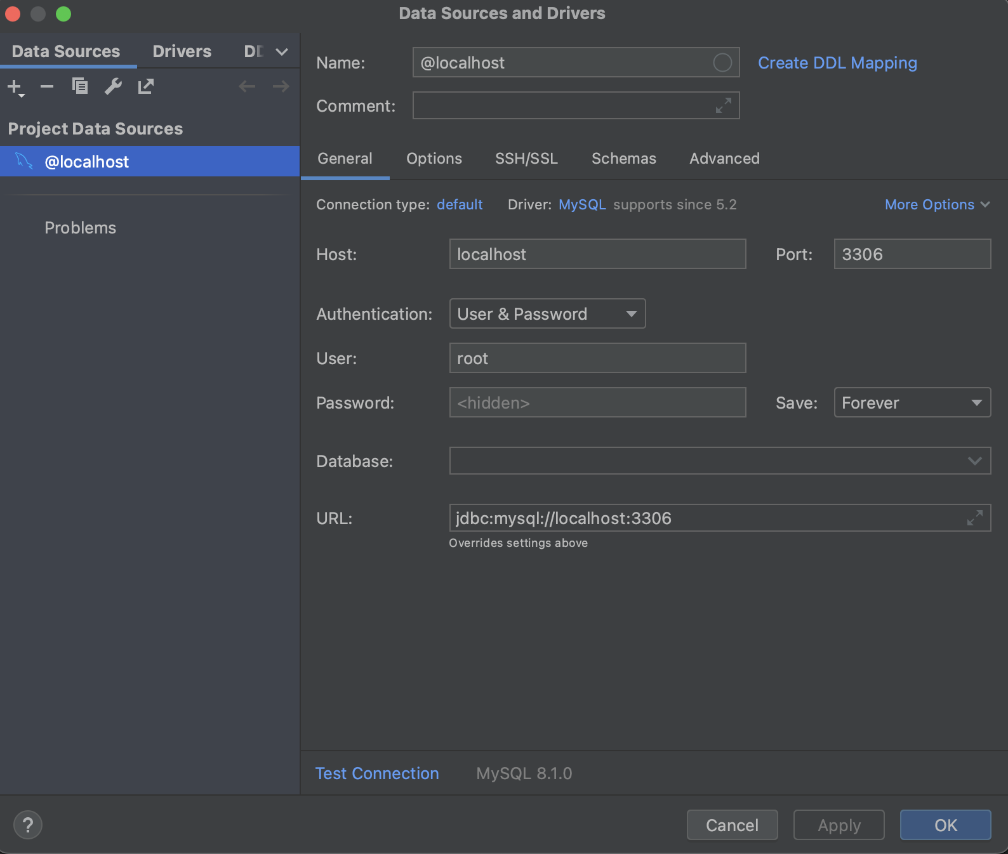
Task: Click the Test Connection link
Action: 377,773
